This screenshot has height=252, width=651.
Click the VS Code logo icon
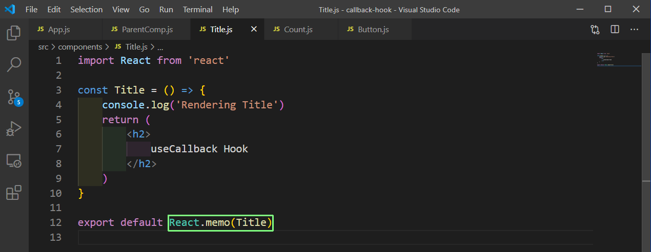[10, 9]
